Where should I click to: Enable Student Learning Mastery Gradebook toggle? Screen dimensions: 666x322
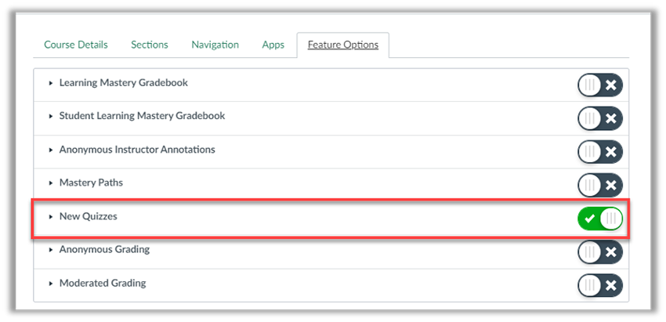(600, 118)
